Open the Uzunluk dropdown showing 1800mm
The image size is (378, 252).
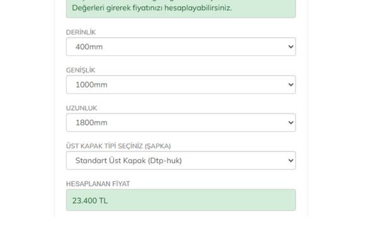[180, 122]
